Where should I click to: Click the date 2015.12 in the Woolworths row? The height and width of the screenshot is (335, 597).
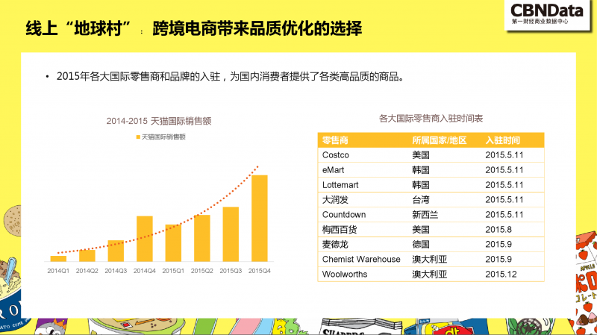pos(501,274)
